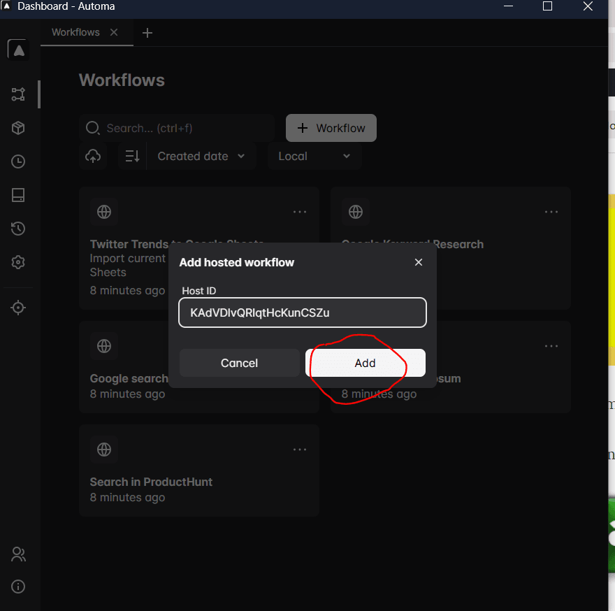Open the Packages cube icon in sidebar
The image size is (615, 611).
click(18, 128)
